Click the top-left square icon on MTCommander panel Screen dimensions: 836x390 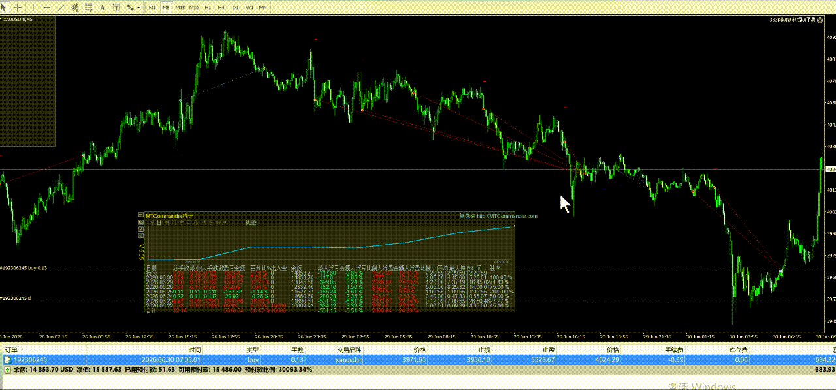click(x=140, y=215)
